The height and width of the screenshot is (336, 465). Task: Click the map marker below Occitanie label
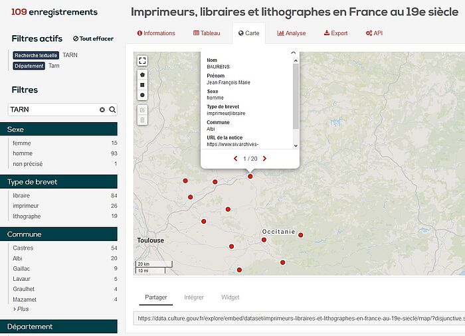click(264, 240)
